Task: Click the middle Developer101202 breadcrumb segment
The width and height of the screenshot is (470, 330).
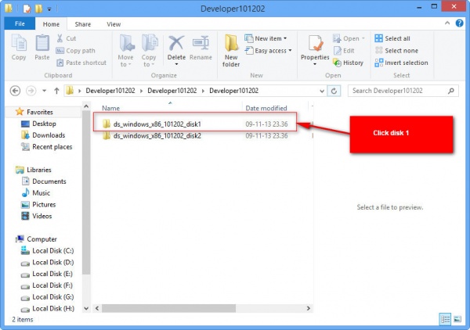Action: [172, 91]
